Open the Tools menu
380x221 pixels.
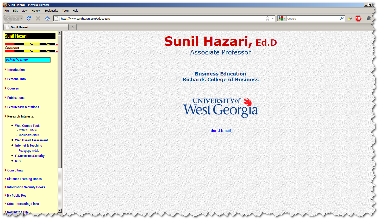click(65, 11)
